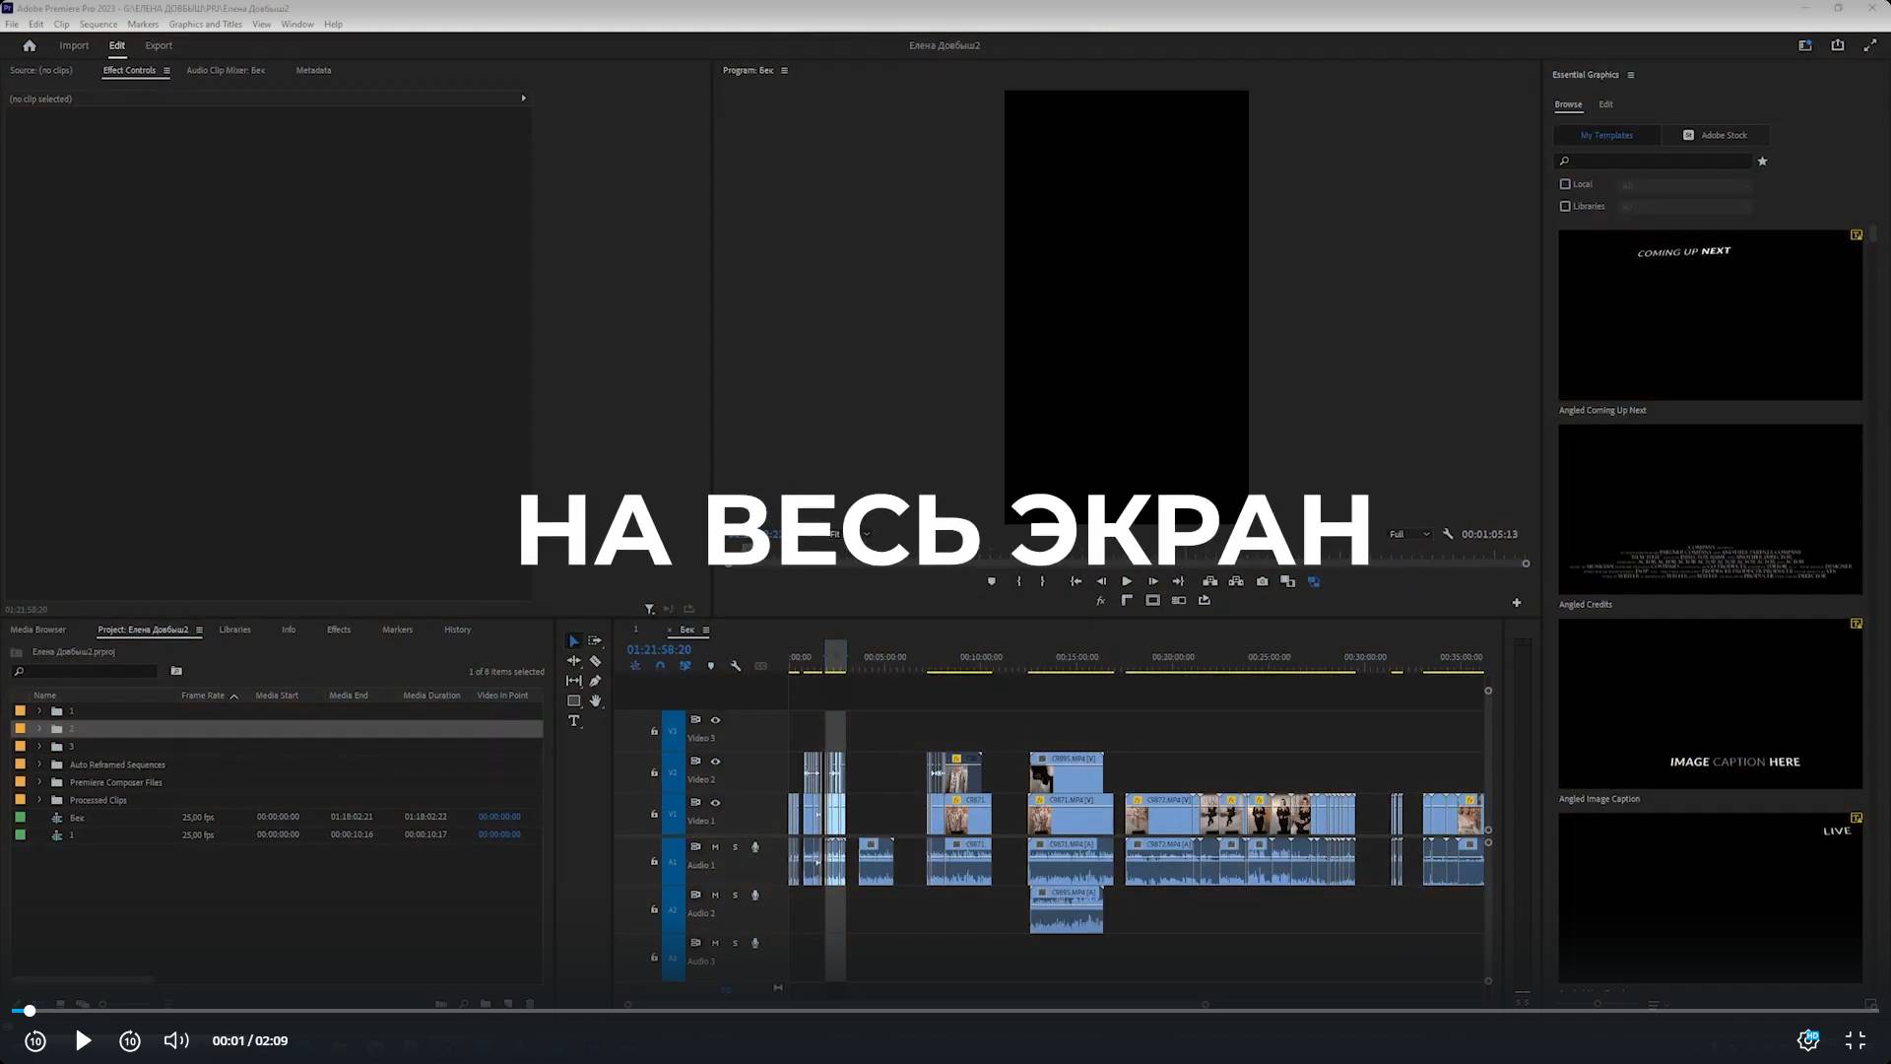
Task: Expand the Auto Reframed Sequences bin
Action: tap(39, 765)
